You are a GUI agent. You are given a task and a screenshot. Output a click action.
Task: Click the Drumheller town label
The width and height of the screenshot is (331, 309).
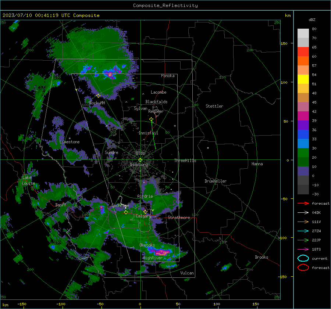point(216,181)
